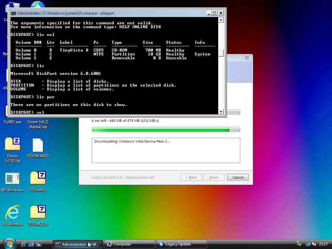The height and width of the screenshot is (249, 332).
Task: Open the 7z2407.exe desktop file
Action: 12,122
